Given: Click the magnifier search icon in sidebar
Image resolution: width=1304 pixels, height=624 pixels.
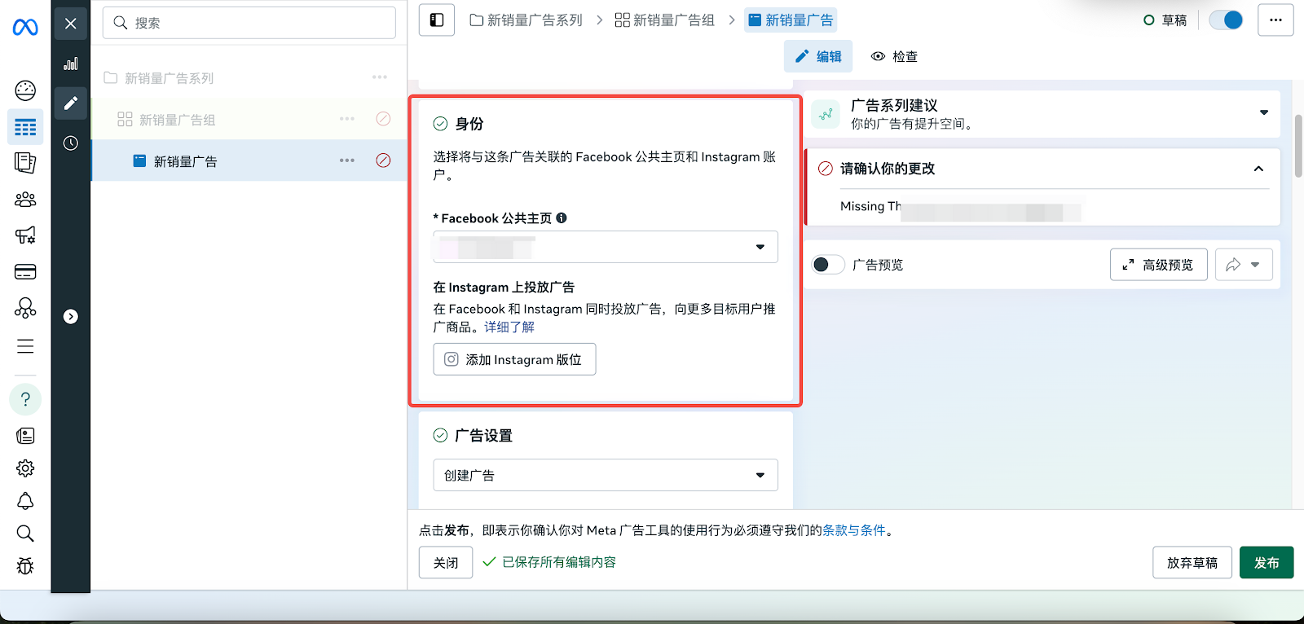Looking at the screenshot, I should 25,534.
